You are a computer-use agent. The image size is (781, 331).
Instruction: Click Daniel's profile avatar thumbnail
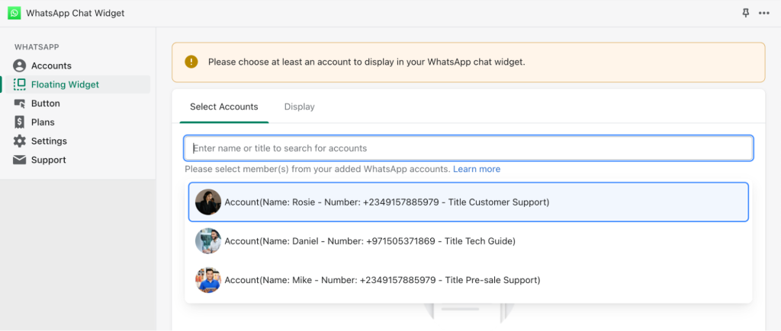[x=208, y=241]
